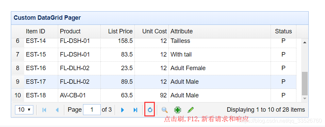The width and height of the screenshot is (325, 127).
Task: Click the 83.5 list price cell
Action: [x=118, y=54]
